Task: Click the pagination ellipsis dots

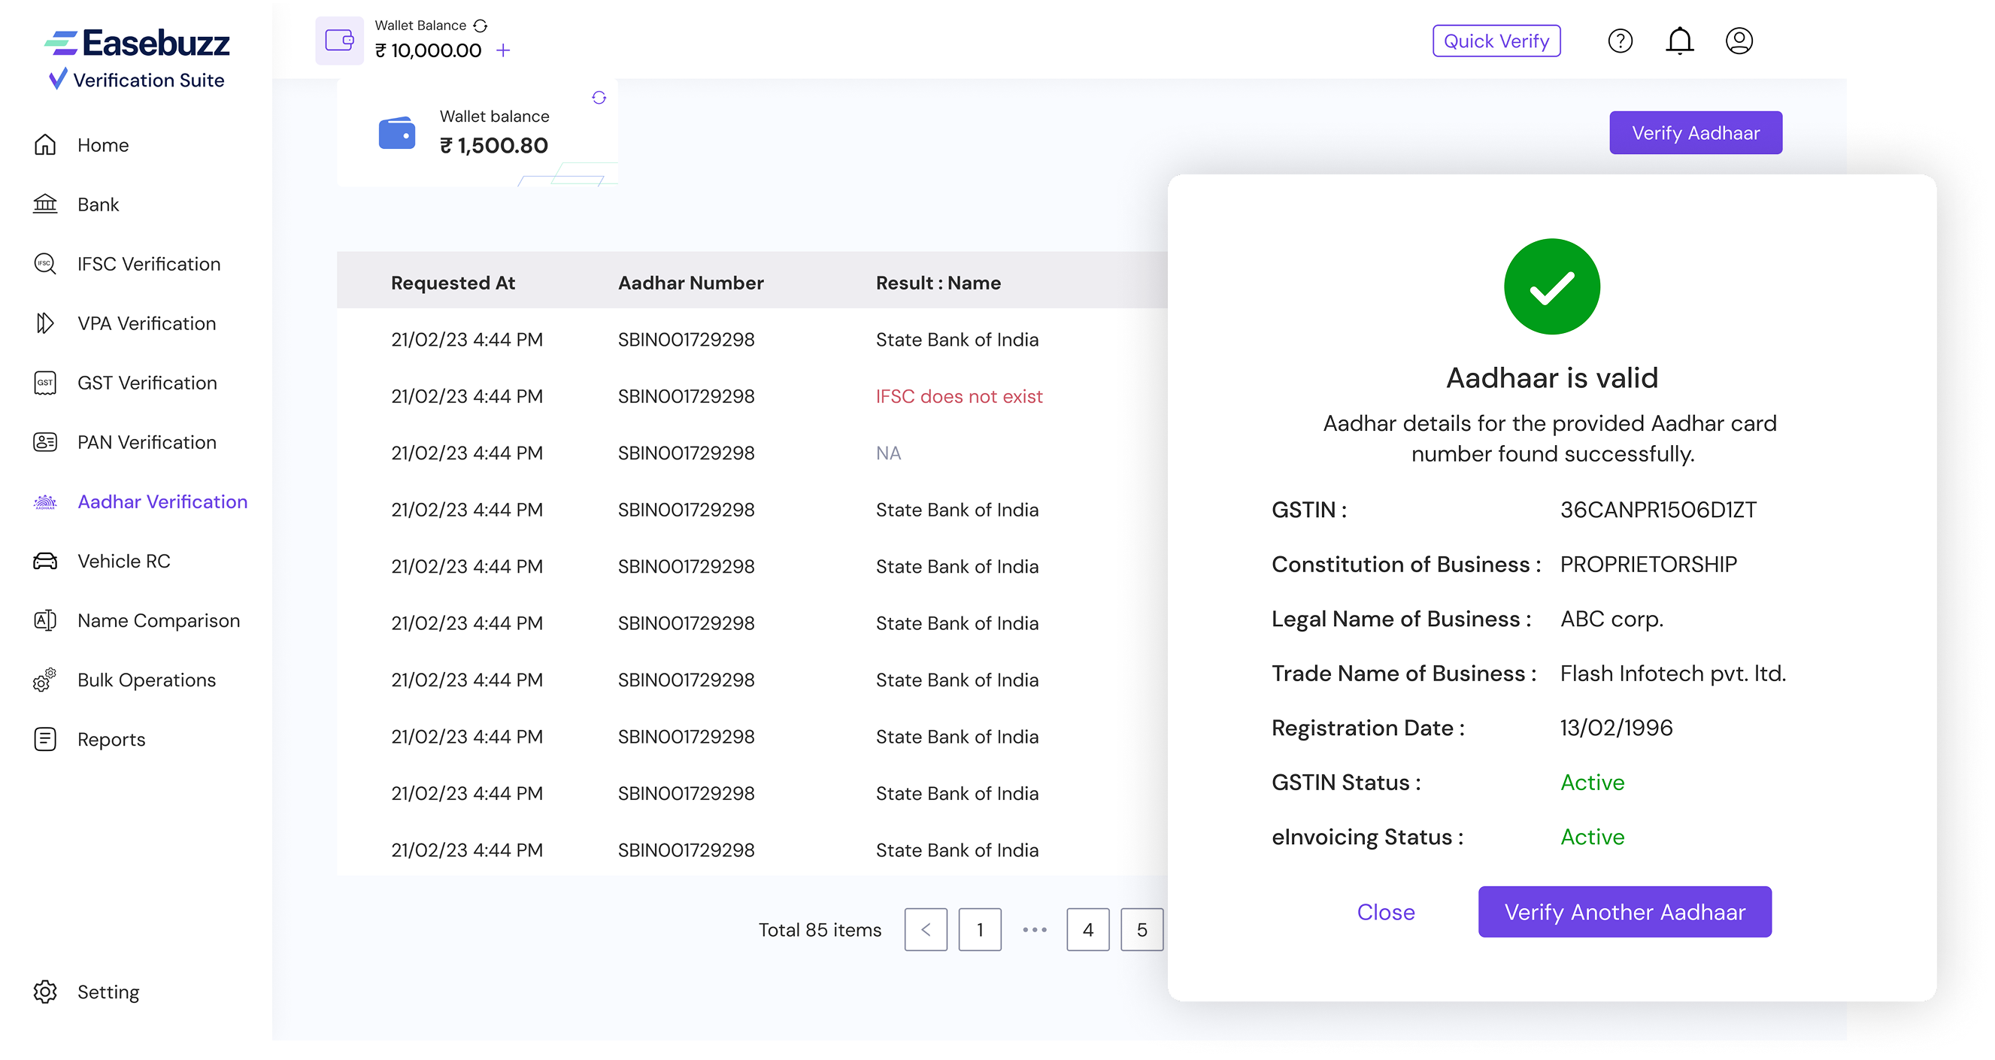Action: [x=1034, y=930]
